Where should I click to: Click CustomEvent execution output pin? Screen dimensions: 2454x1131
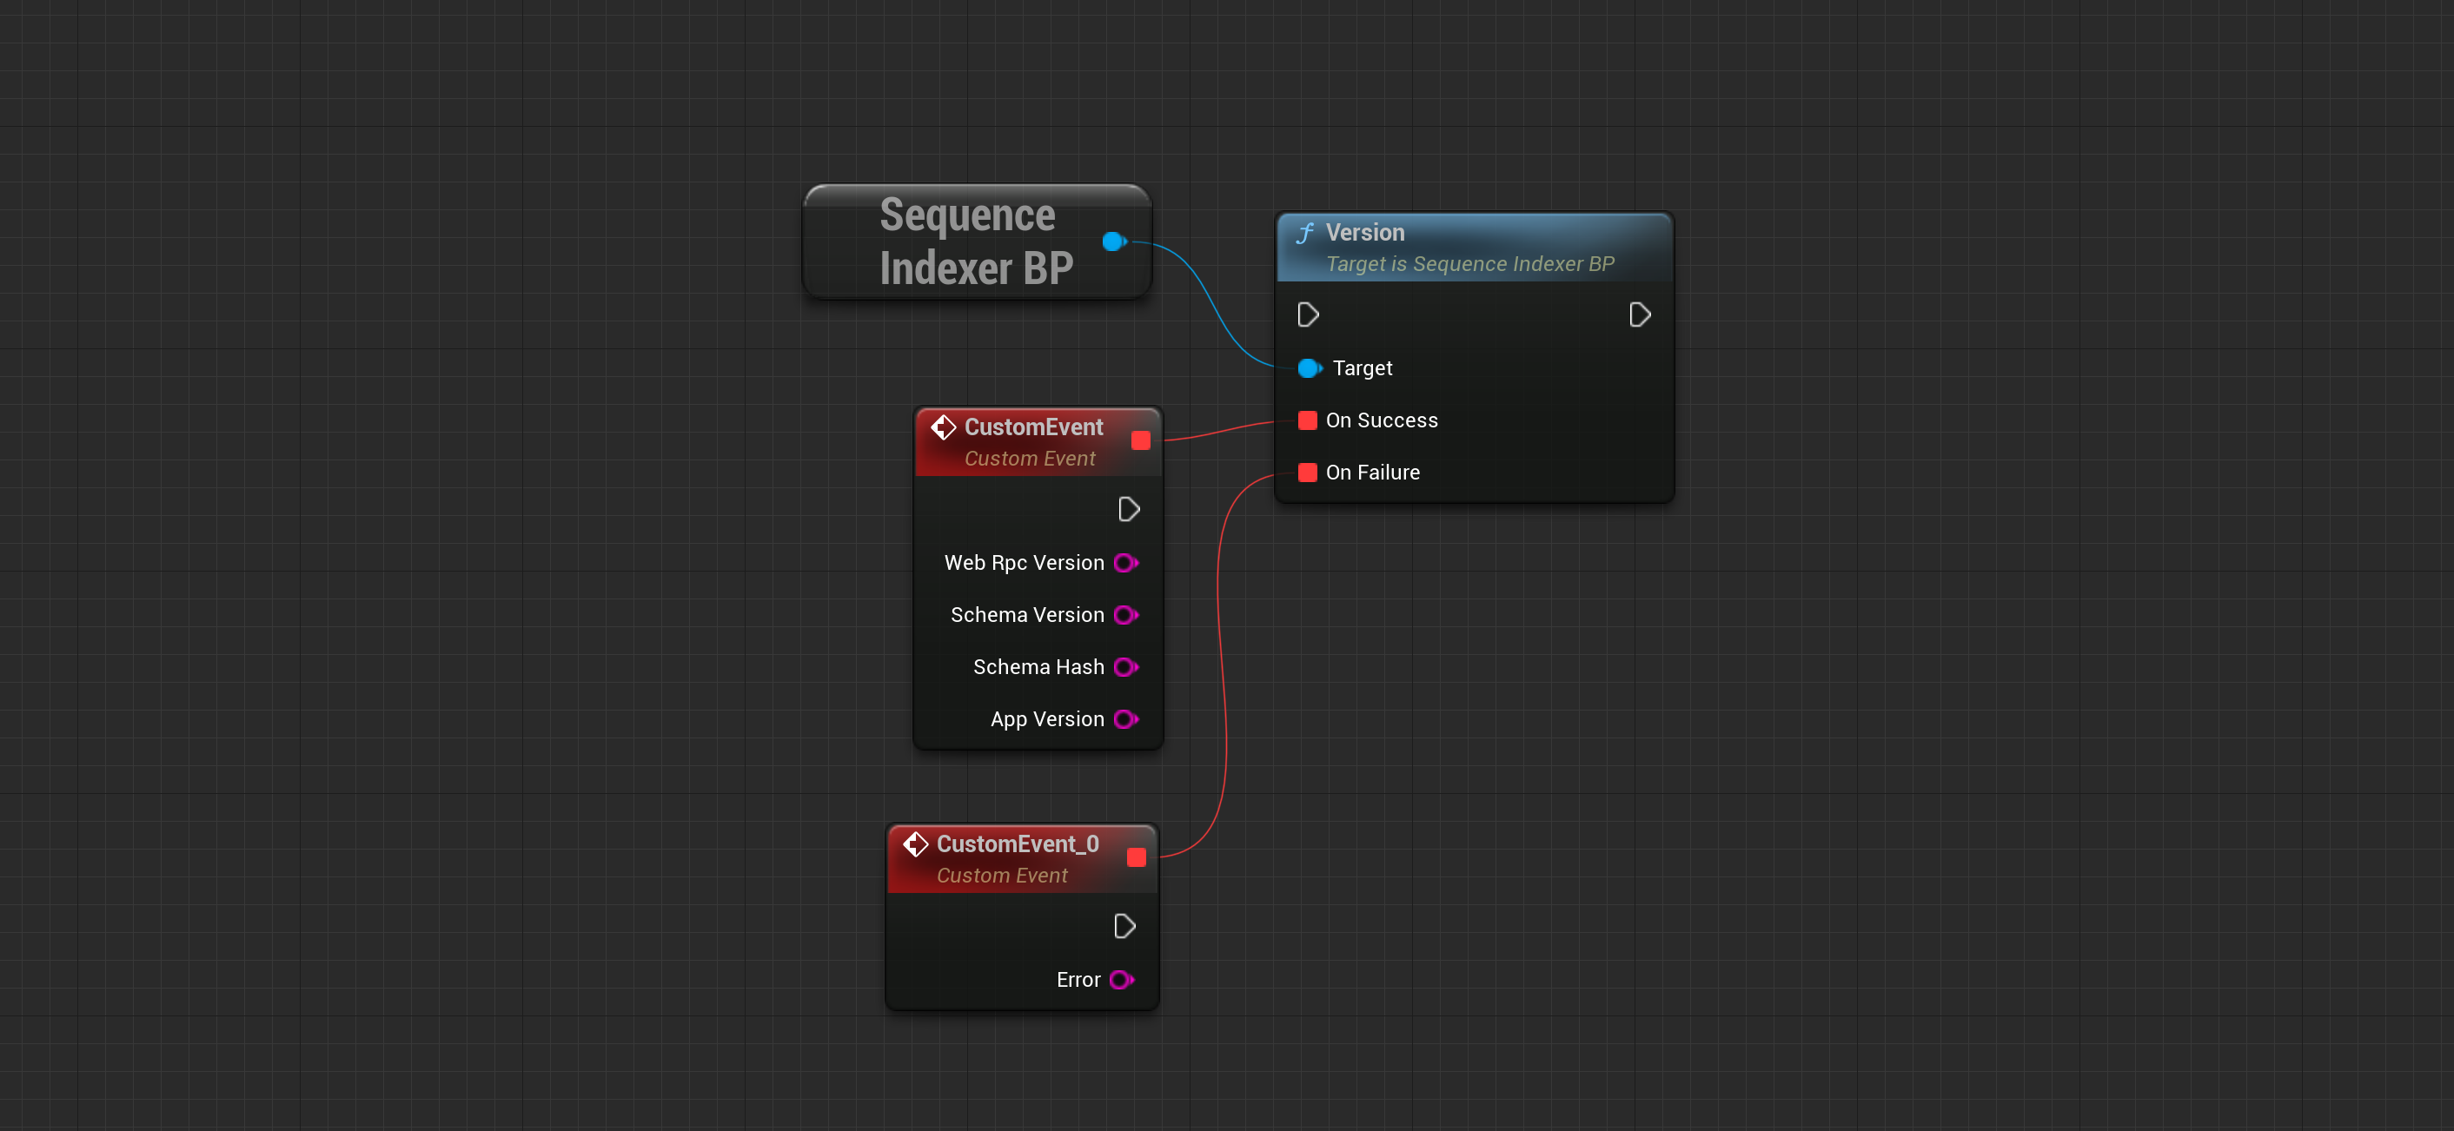1128,510
